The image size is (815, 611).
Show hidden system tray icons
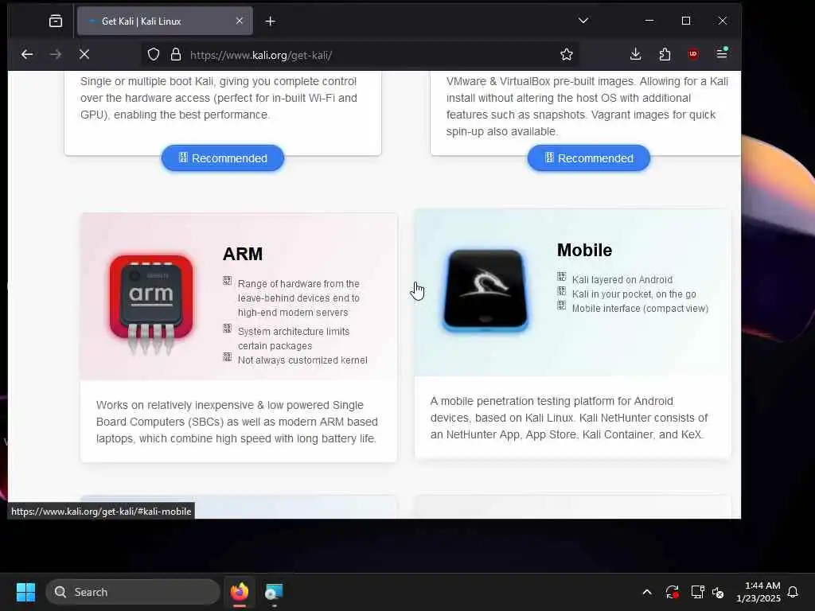click(647, 592)
